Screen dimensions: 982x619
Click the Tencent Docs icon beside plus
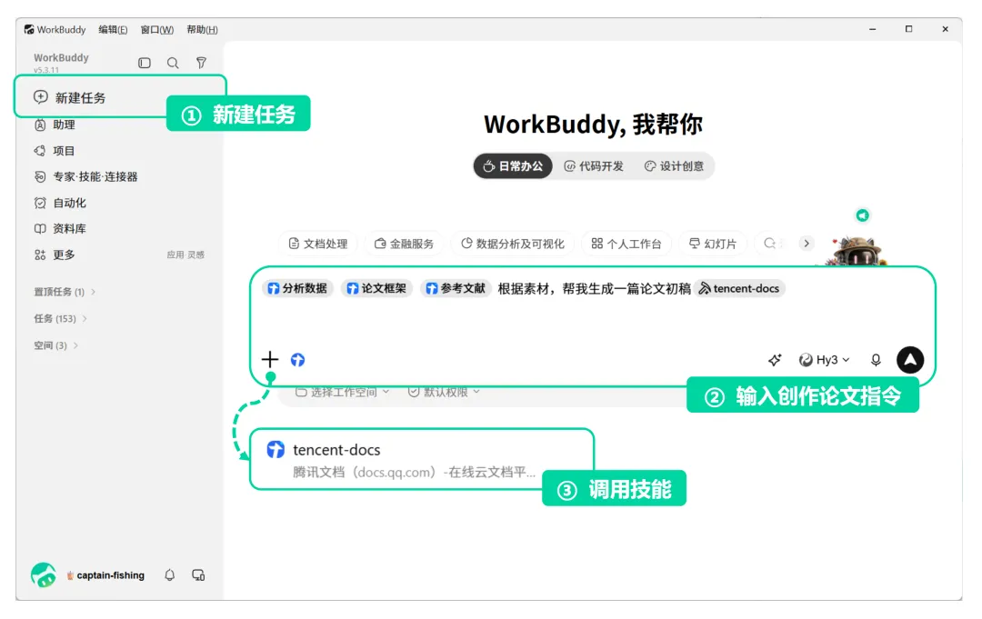coord(297,360)
